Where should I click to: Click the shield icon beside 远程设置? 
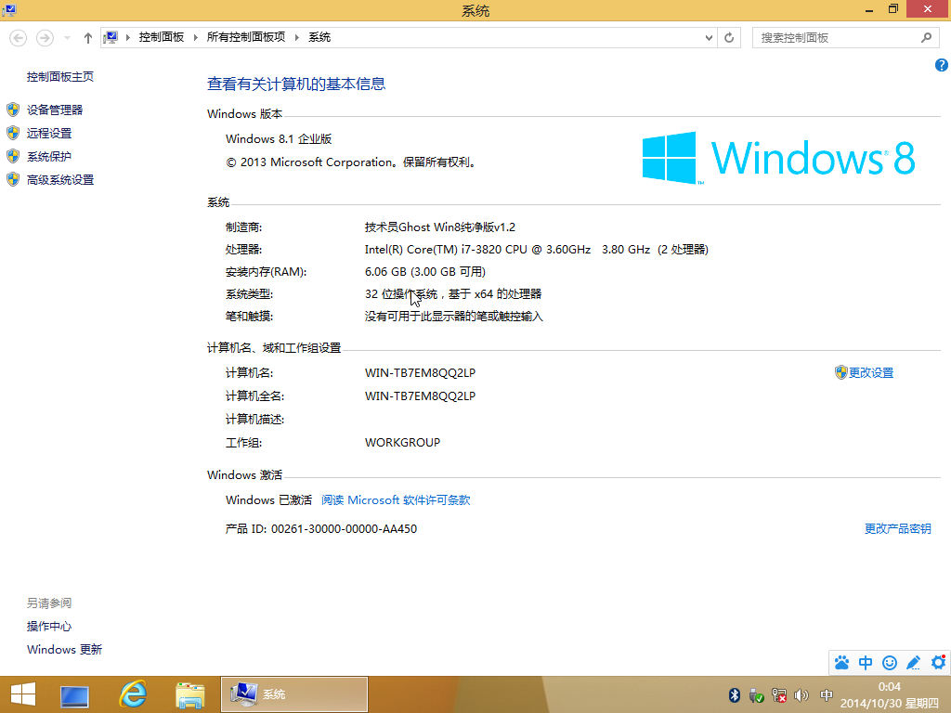pos(13,133)
